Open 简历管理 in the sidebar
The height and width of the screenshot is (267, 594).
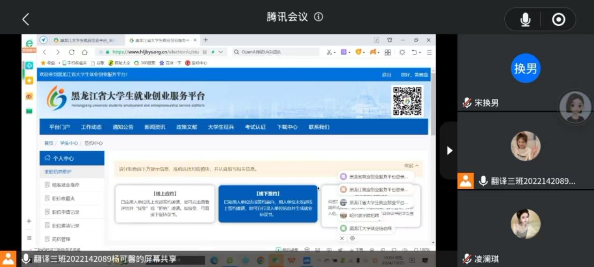click(61, 239)
